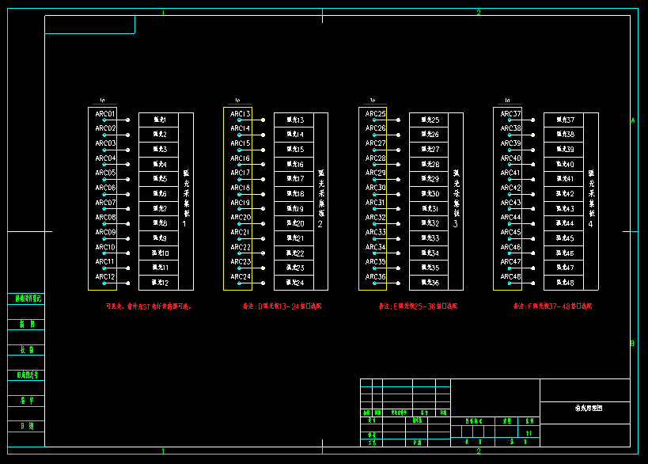This screenshot has height=464, width=648.
Task: Select the ARC36 terminal label
Action: [x=376, y=277]
